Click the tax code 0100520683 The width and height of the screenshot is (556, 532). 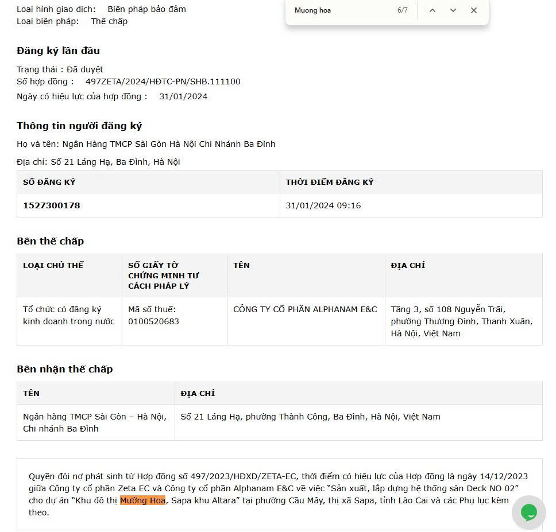tap(153, 321)
